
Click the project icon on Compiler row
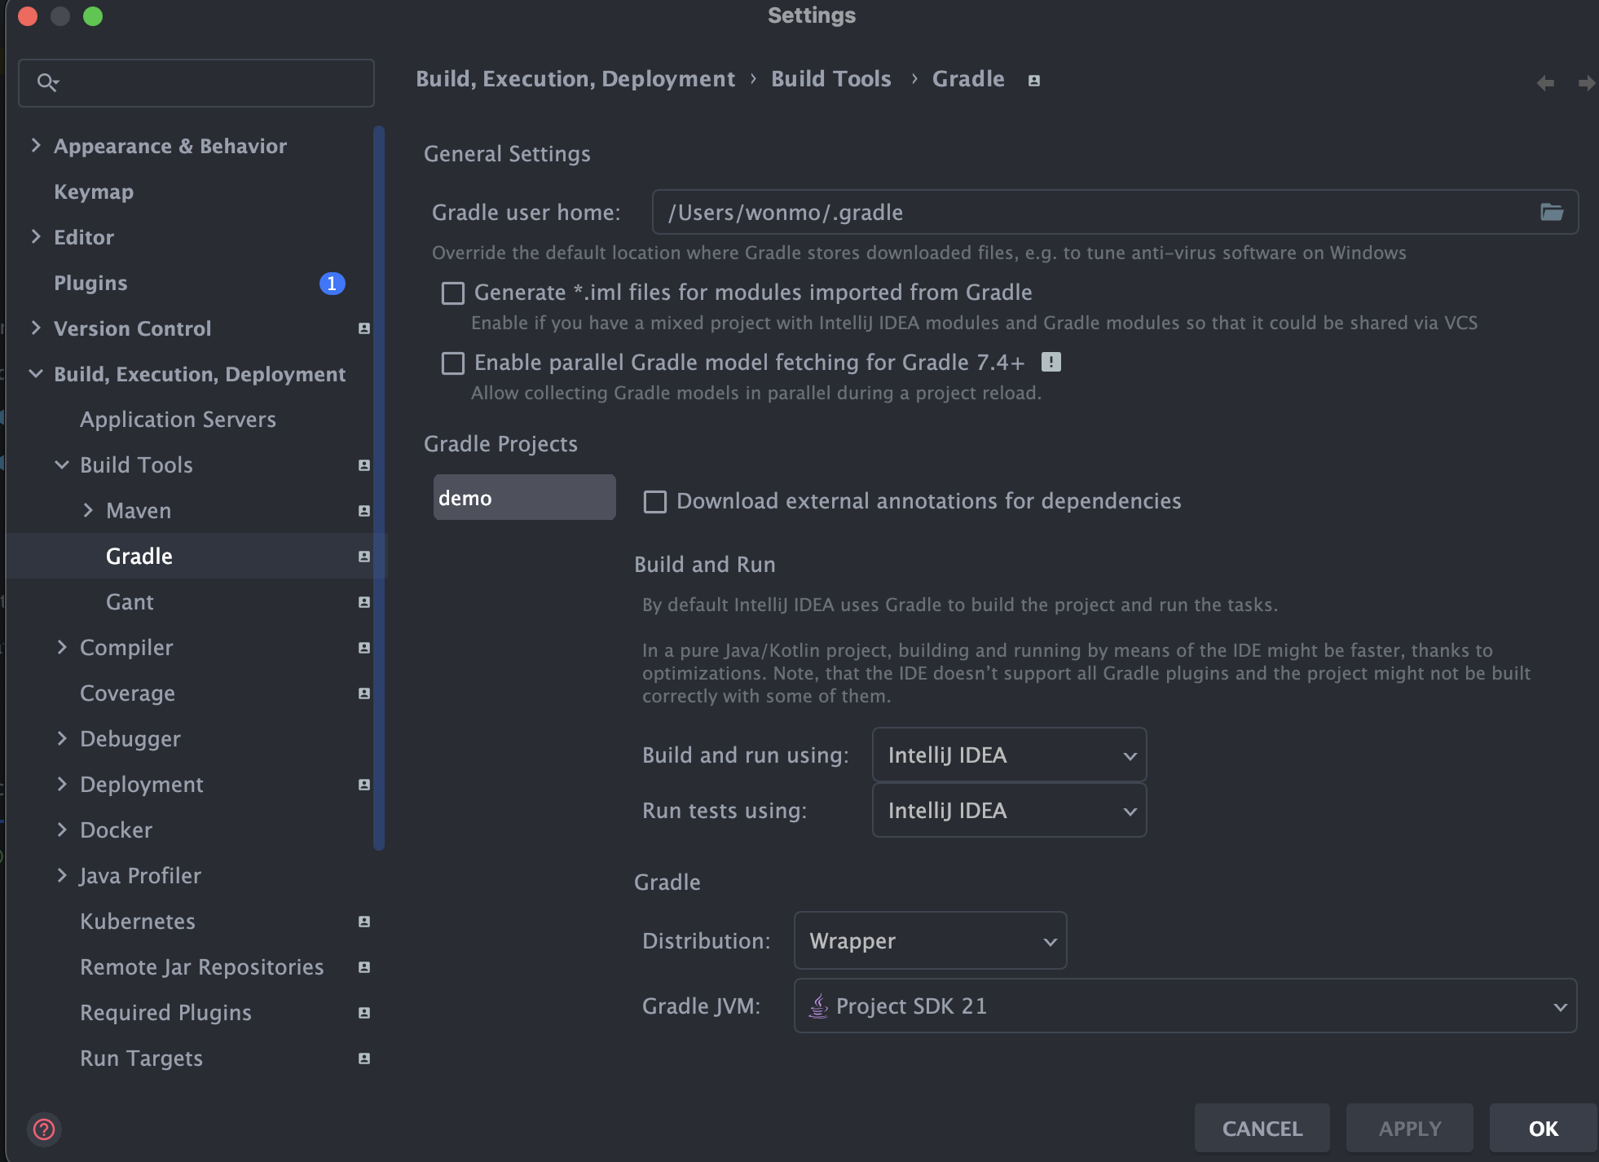pos(364,648)
